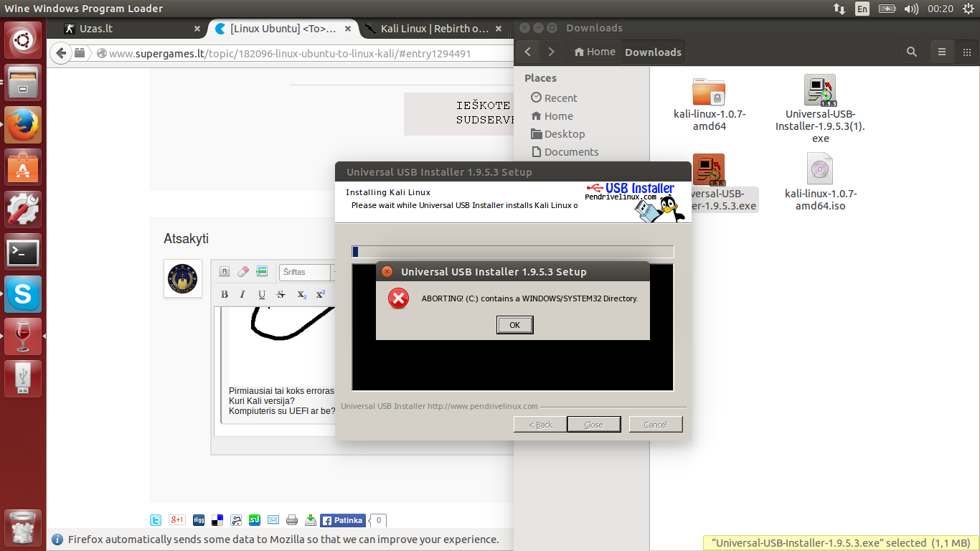The width and height of the screenshot is (980, 551).
Task: Go back in the Files window
Action: [x=528, y=52]
